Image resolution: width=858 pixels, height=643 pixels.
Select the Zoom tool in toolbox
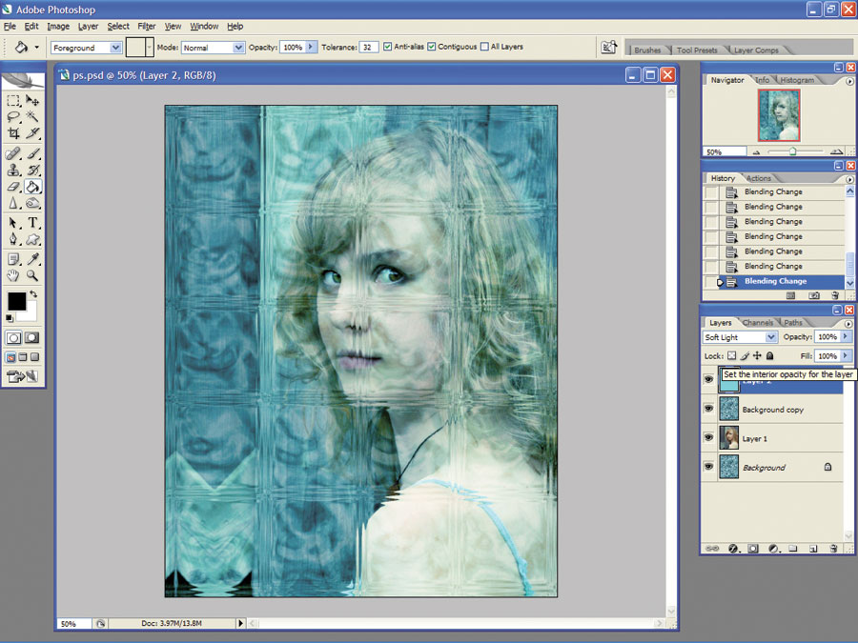(x=32, y=275)
